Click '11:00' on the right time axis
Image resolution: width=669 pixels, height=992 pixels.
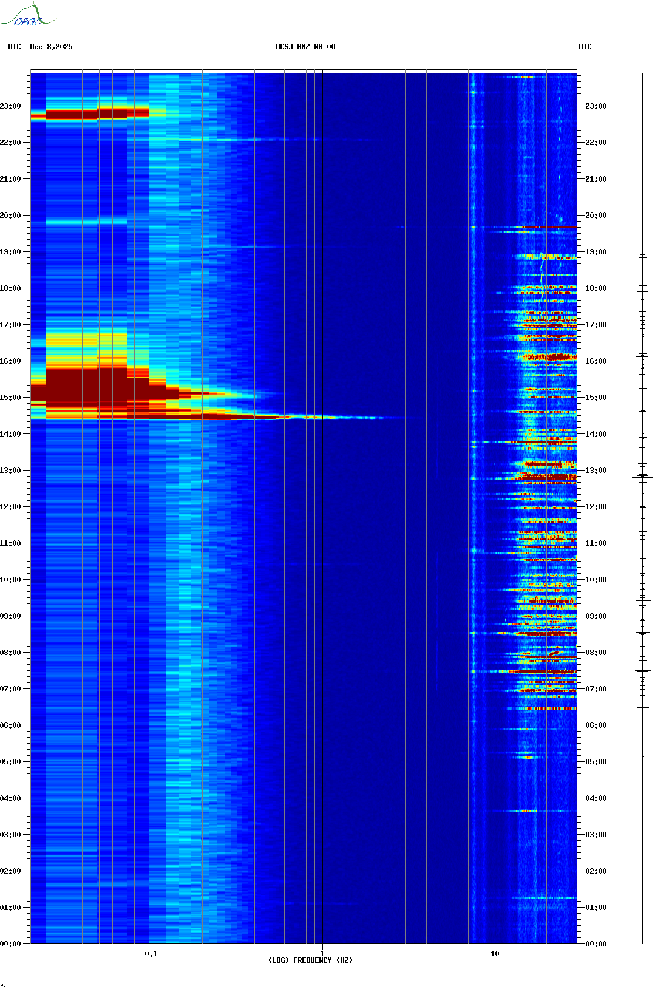pos(596,543)
